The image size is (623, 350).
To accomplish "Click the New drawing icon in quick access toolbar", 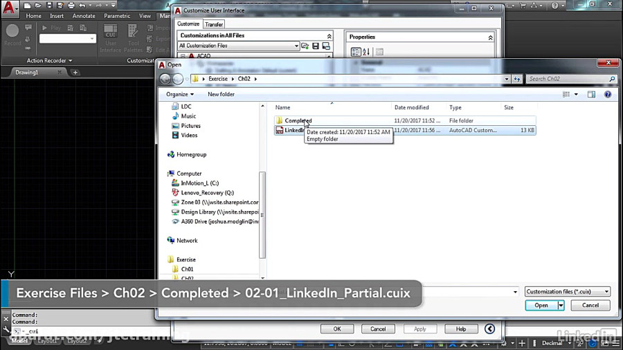I will pyautogui.click(x=27, y=6).
